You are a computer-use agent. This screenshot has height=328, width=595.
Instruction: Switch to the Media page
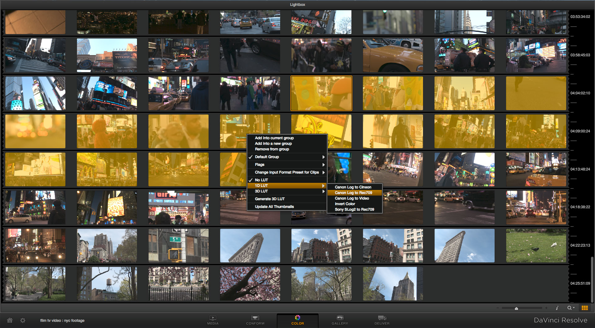pos(213,320)
